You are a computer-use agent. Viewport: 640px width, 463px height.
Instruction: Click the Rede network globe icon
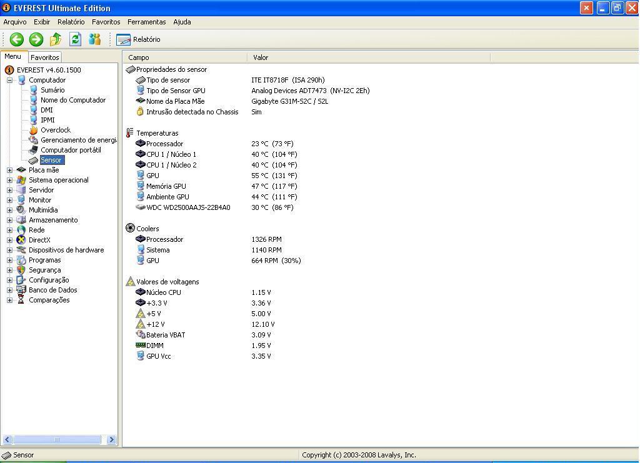click(21, 230)
